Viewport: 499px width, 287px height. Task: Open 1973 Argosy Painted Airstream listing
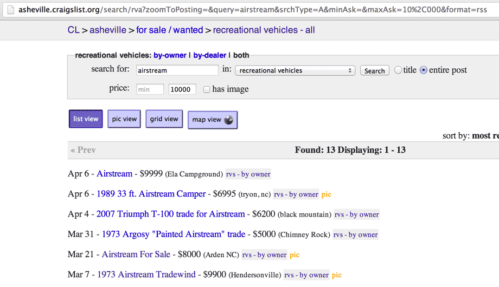point(174,234)
